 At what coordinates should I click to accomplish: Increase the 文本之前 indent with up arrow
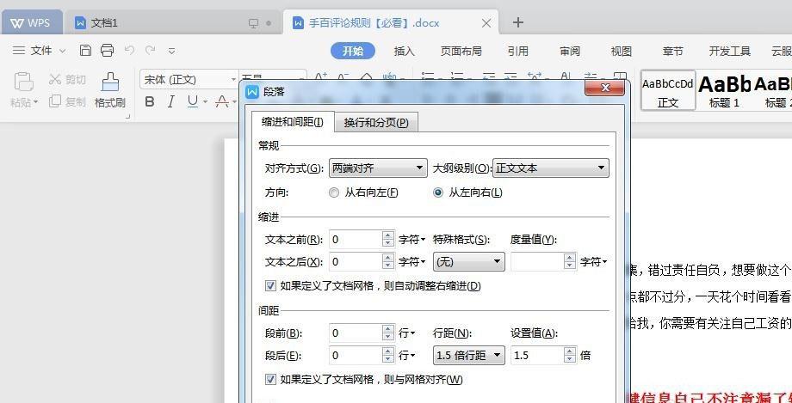(x=388, y=235)
